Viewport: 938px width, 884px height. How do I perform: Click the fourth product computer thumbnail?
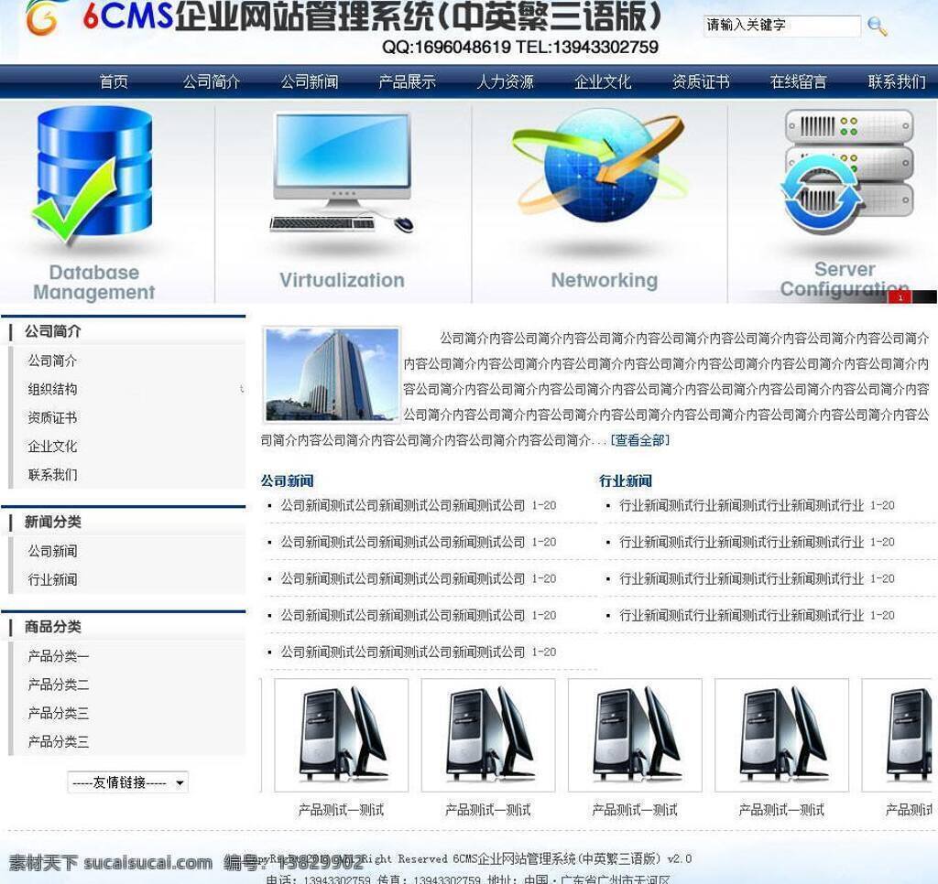click(x=782, y=735)
